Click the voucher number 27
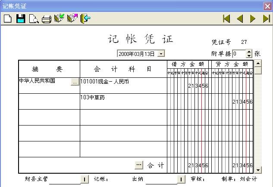 (244, 42)
